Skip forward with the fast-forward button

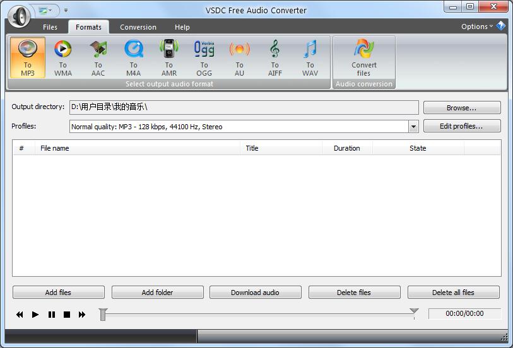point(82,315)
